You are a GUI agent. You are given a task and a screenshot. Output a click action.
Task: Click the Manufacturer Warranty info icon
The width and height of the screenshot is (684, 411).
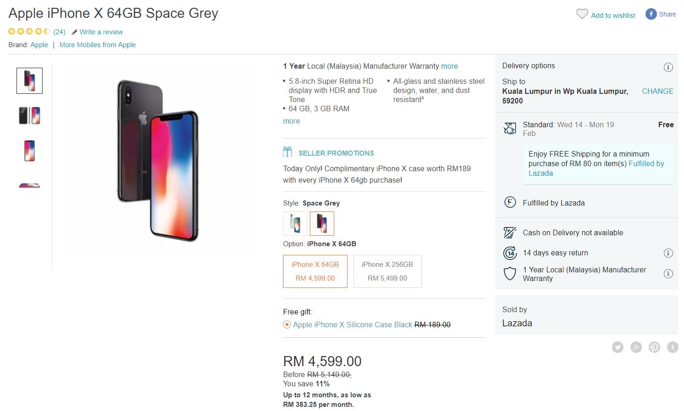(668, 274)
